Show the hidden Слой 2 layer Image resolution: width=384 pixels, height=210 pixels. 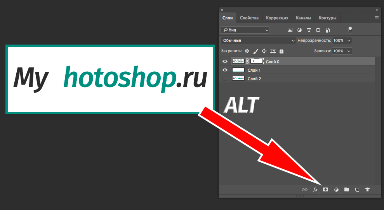point(225,79)
